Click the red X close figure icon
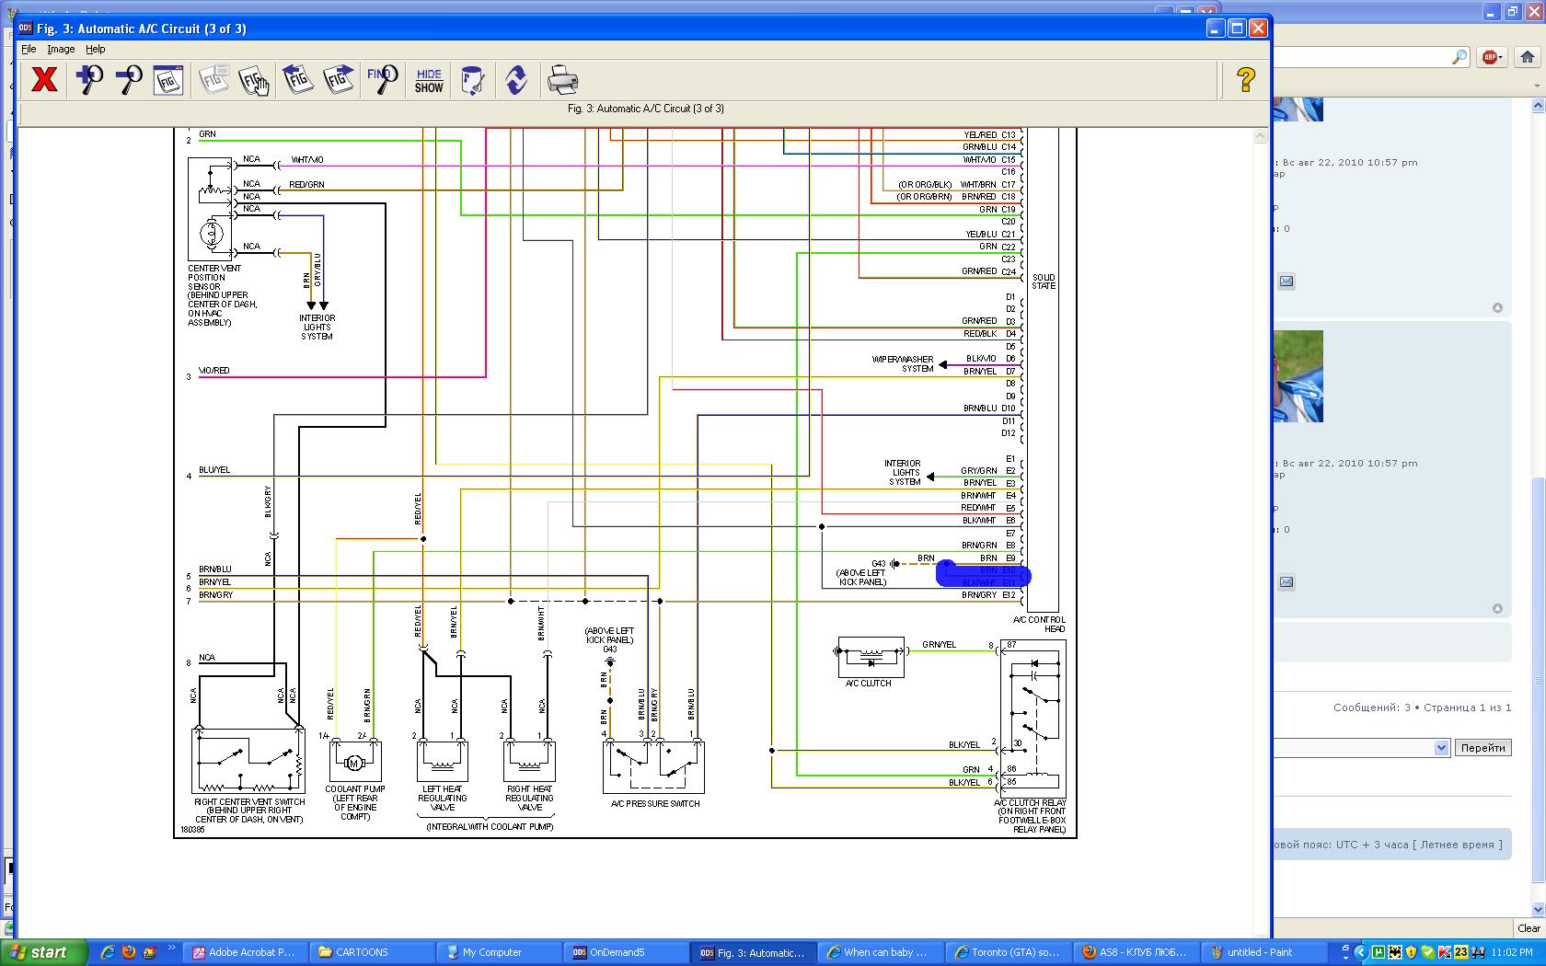This screenshot has height=966, width=1546. click(44, 80)
